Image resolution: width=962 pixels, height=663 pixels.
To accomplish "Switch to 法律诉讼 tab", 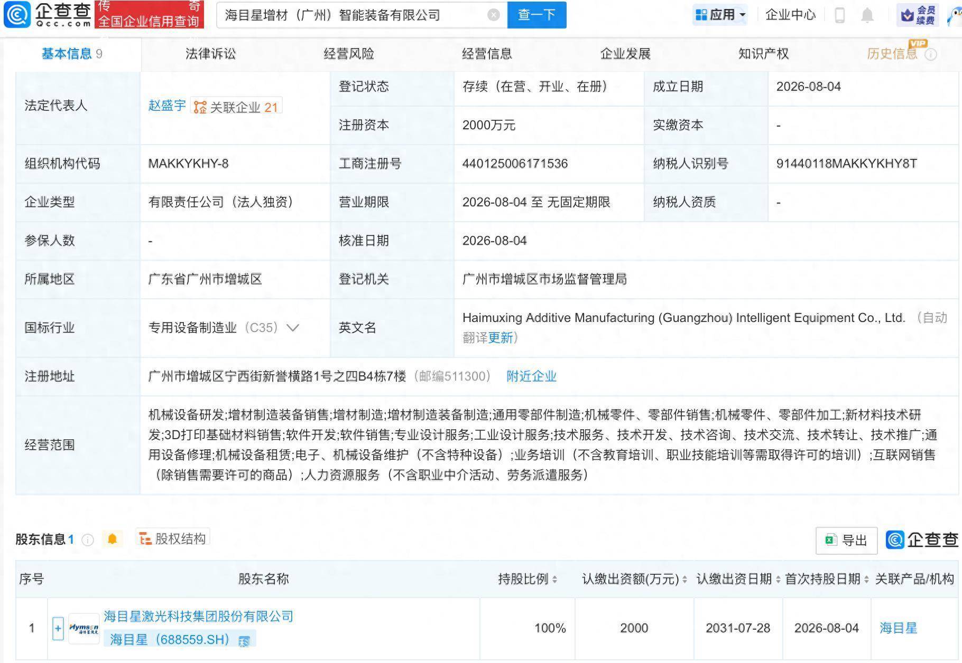I will pyautogui.click(x=210, y=54).
